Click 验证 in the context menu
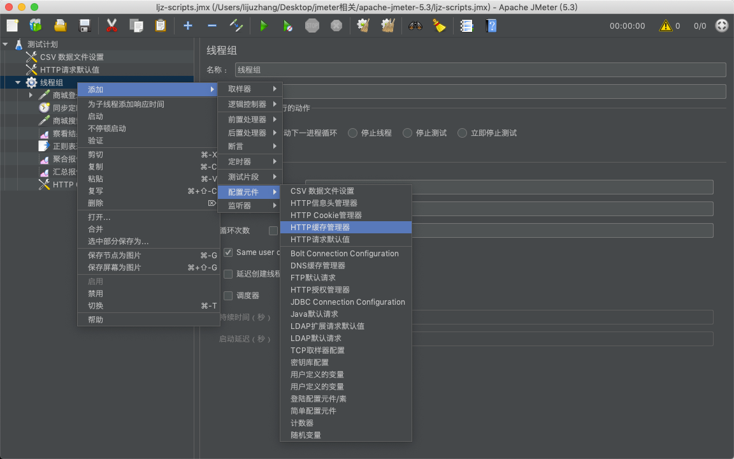This screenshot has width=734, height=459. 148,140
